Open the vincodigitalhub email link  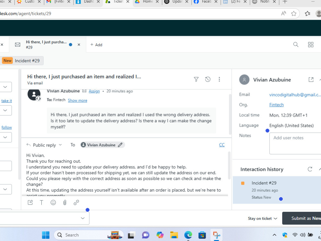pos(295,95)
